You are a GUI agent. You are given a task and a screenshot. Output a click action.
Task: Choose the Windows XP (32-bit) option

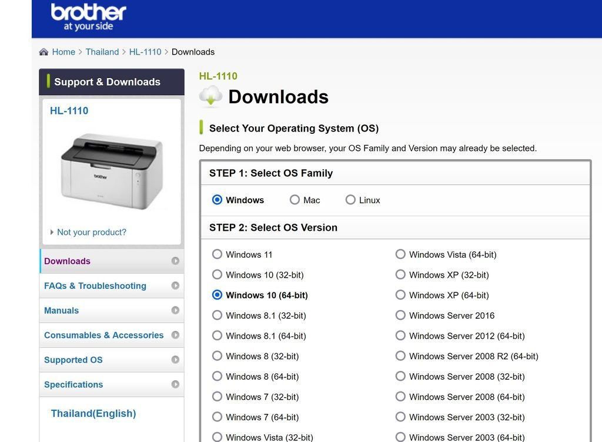400,275
